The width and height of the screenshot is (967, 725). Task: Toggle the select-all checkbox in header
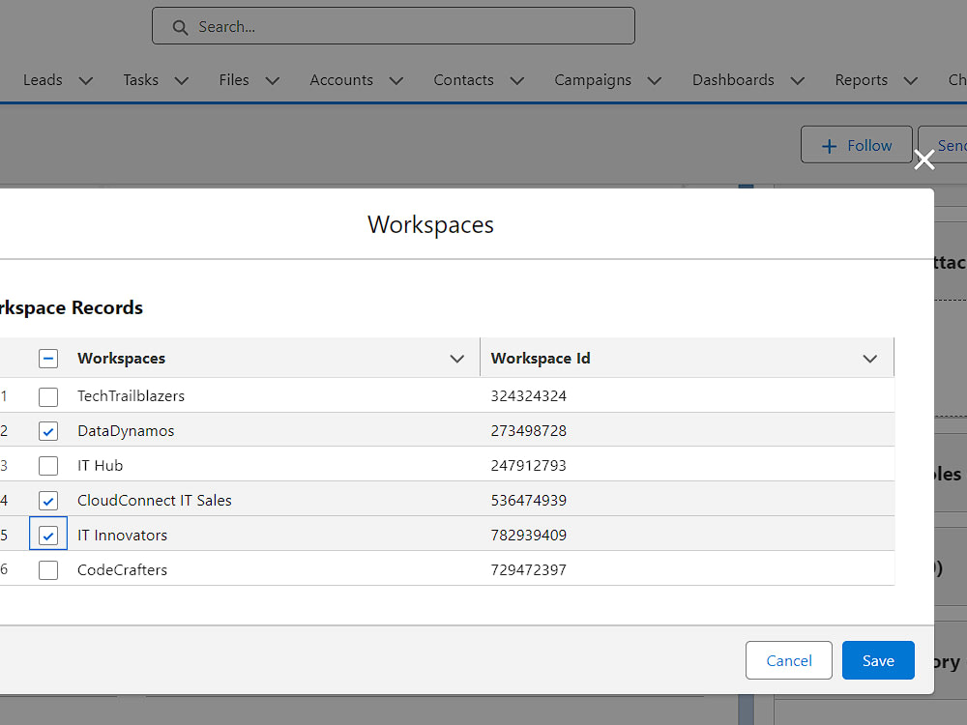click(x=47, y=358)
